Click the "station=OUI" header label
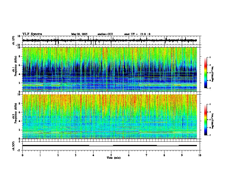 (105, 34)
